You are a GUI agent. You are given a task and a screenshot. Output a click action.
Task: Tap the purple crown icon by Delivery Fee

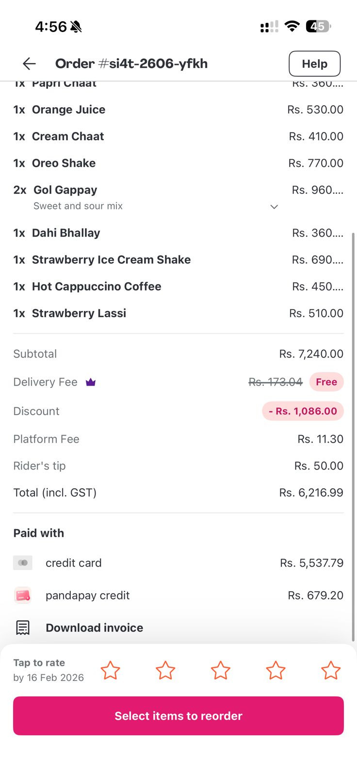[91, 382]
